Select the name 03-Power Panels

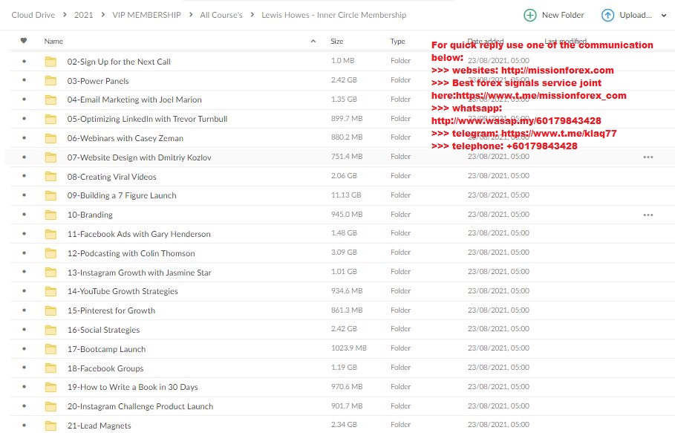(98, 81)
